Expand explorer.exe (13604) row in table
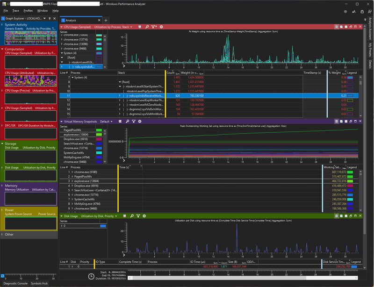 pos(72,181)
